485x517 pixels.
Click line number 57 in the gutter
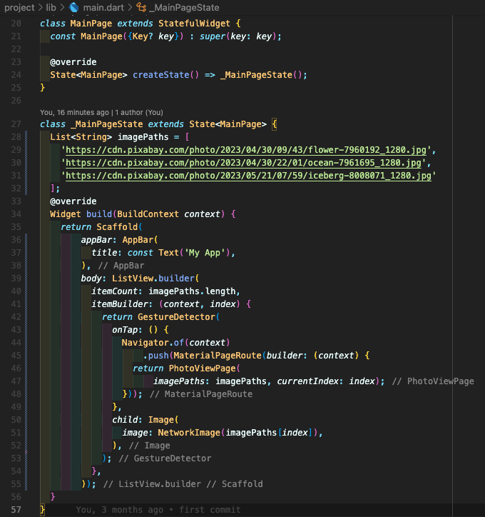tap(16, 510)
